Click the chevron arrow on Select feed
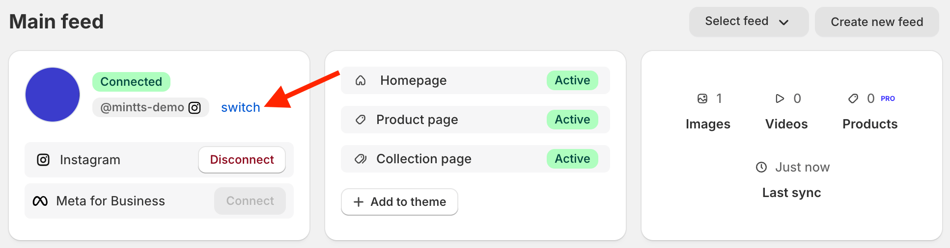The width and height of the screenshot is (950, 248). pyautogui.click(x=784, y=22)
